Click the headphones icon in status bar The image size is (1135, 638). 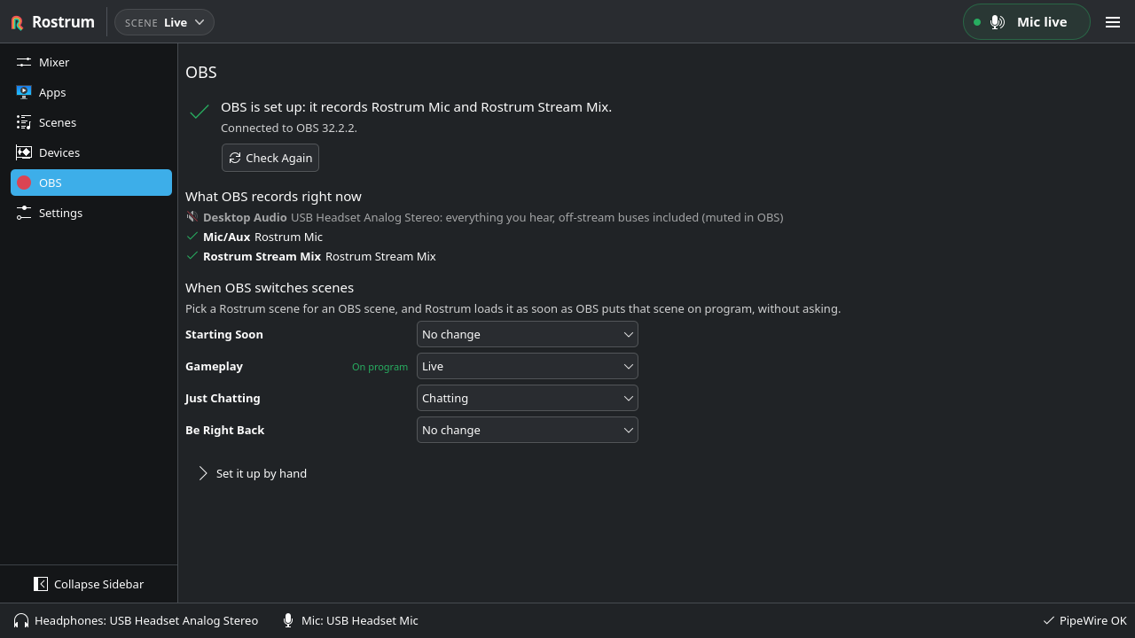(21, 620)
